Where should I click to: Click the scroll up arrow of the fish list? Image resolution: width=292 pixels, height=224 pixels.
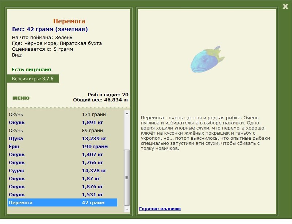[127, 113]
